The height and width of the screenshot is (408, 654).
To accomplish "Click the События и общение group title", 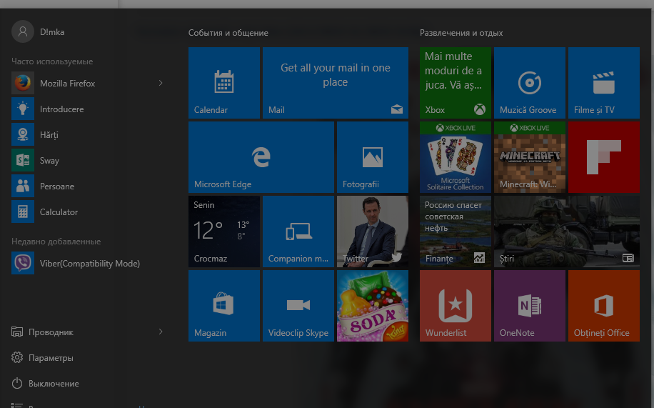I will point(228,33).
